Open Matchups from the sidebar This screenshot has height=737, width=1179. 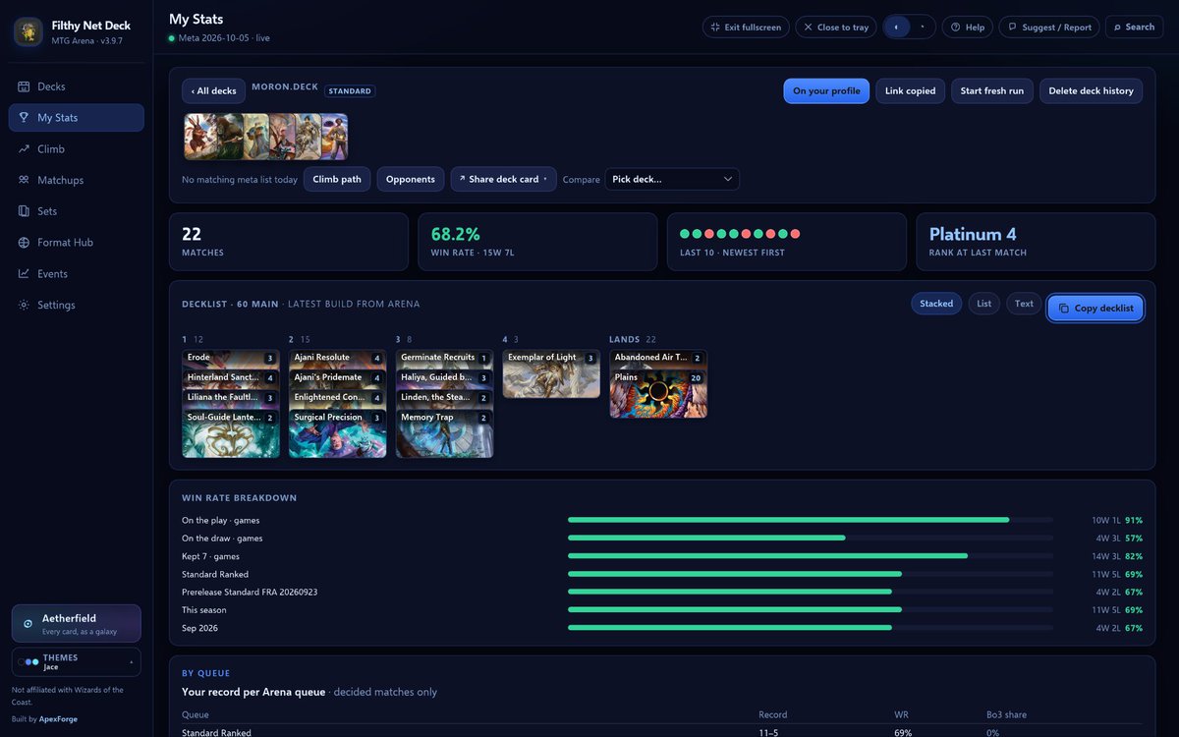[76, 180]
